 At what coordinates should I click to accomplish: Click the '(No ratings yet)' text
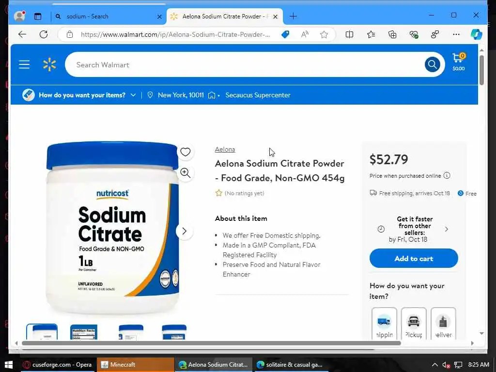pyautogui.click(x=244, y=193)
